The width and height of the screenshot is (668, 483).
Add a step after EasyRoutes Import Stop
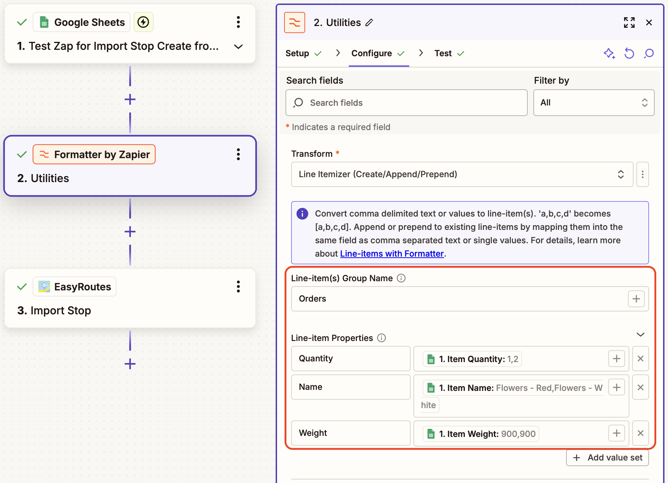coord(130,364)
